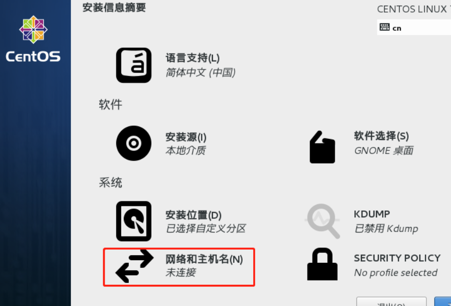Screen dimensions: 451x306
Task: Click SECURITY POLICY heading text
Action: [397, 258]
